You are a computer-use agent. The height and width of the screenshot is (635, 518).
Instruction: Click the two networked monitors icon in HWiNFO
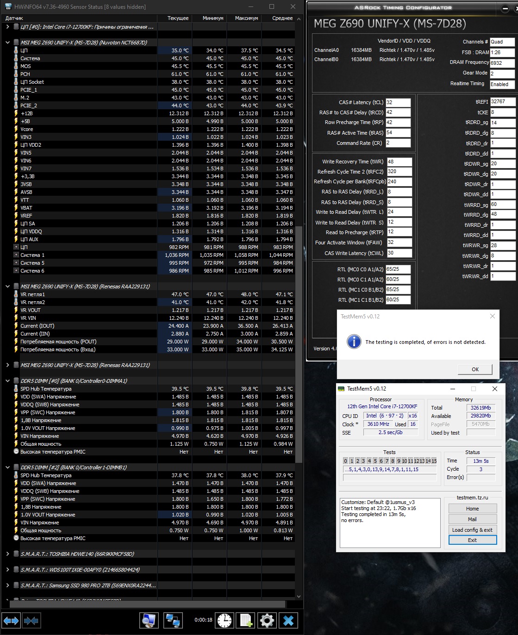pos(173,620)
